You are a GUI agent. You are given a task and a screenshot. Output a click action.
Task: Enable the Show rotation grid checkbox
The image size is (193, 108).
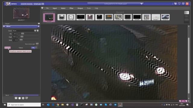coord(37,44)
